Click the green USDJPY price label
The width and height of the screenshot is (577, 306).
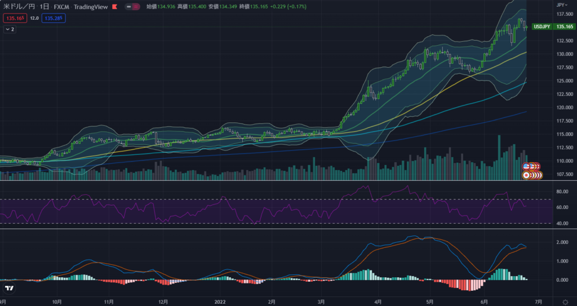point(542,26)
